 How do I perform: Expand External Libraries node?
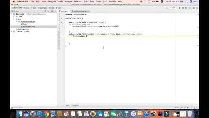tap(12, 32)
